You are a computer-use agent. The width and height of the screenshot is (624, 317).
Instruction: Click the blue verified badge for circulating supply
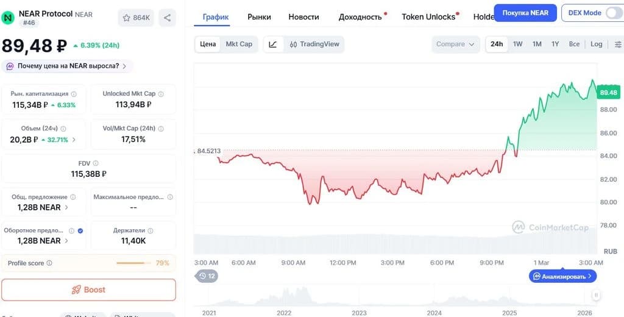point(80,230)
